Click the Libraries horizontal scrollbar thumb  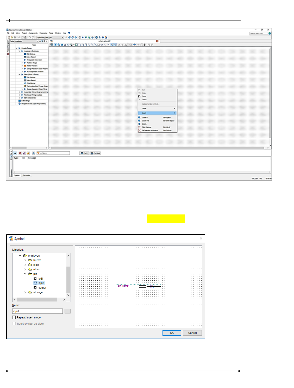click(37, 299)
